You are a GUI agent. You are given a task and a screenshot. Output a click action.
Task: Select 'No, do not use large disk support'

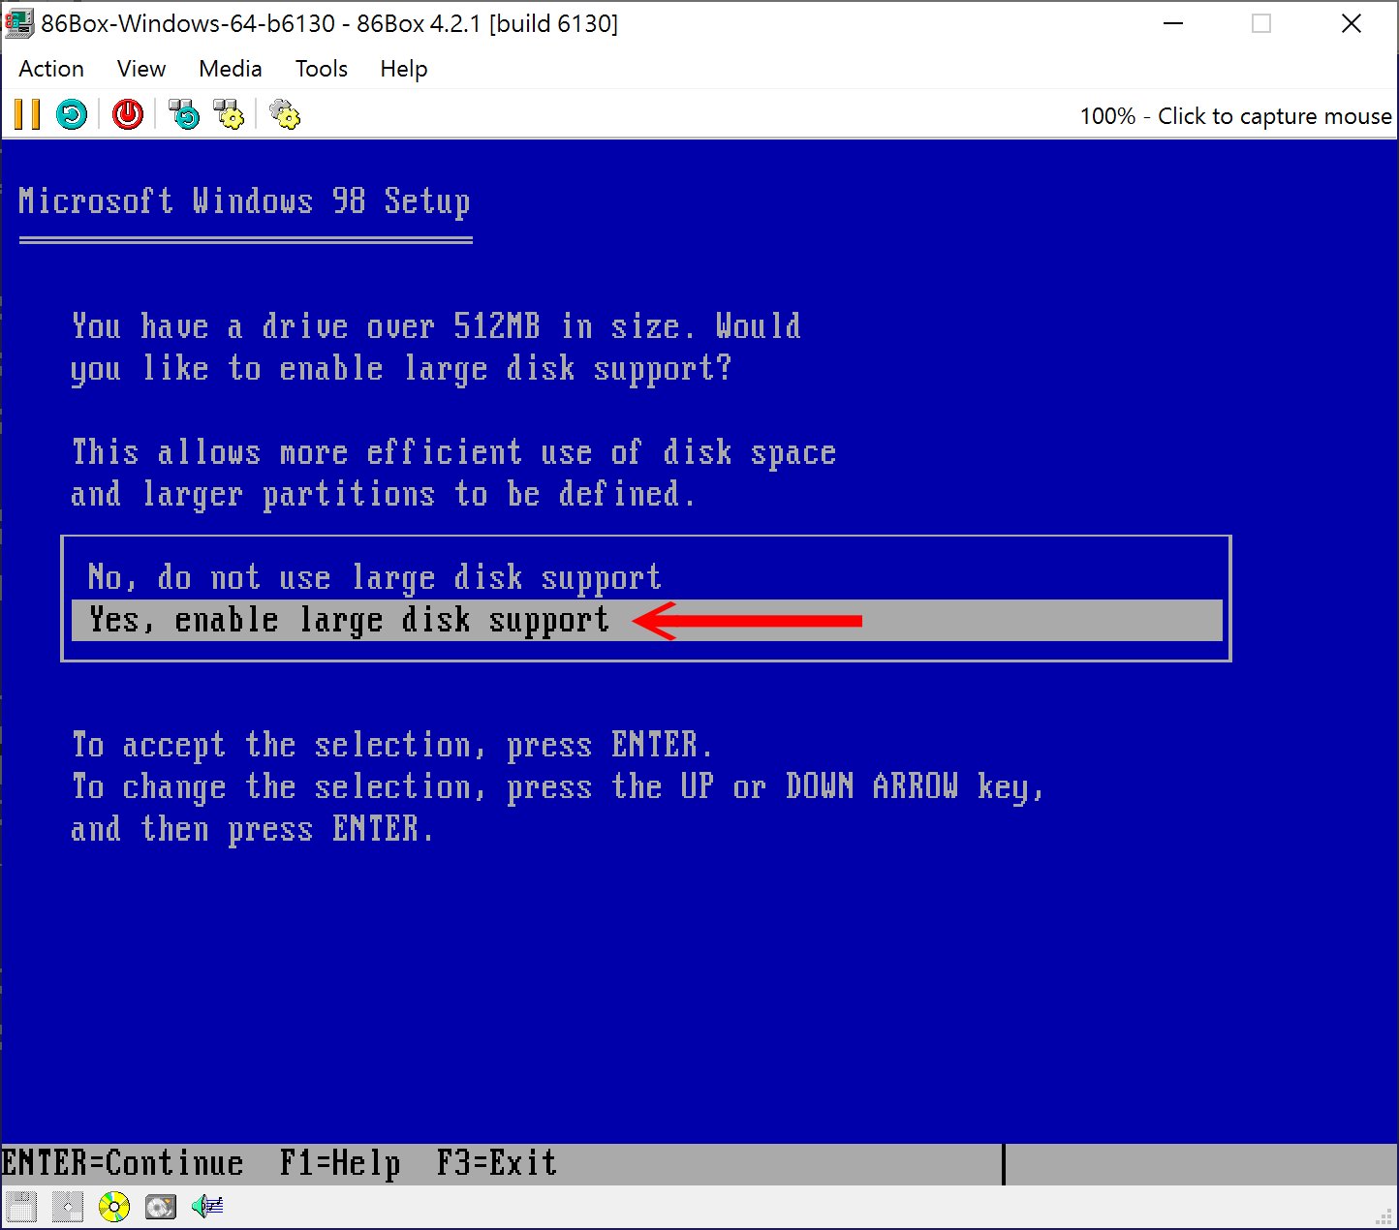(646, 578)
